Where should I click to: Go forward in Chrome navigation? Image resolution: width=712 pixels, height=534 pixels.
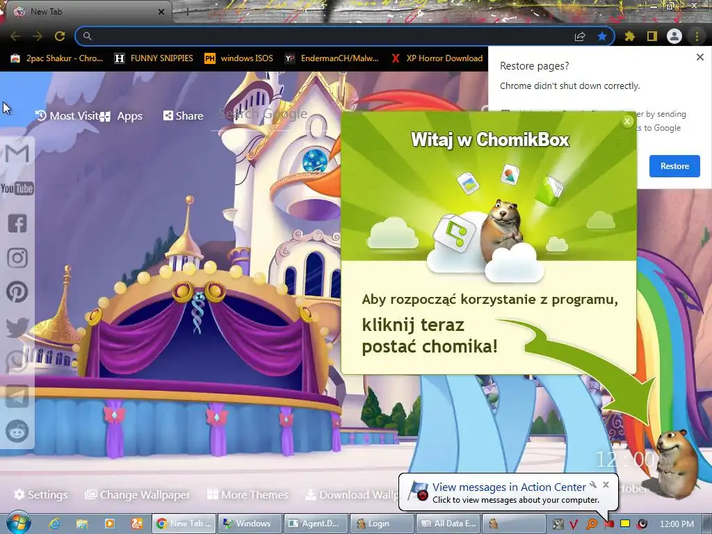[38, 36]
